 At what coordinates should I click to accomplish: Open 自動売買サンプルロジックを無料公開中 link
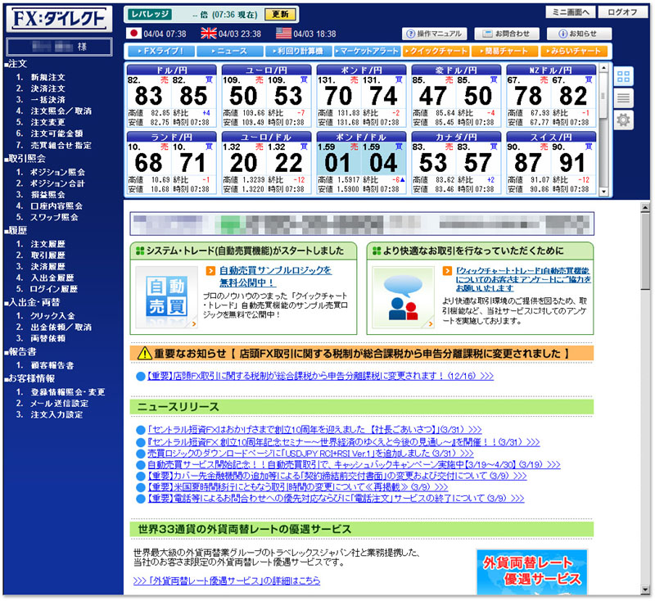click(275, 277)
